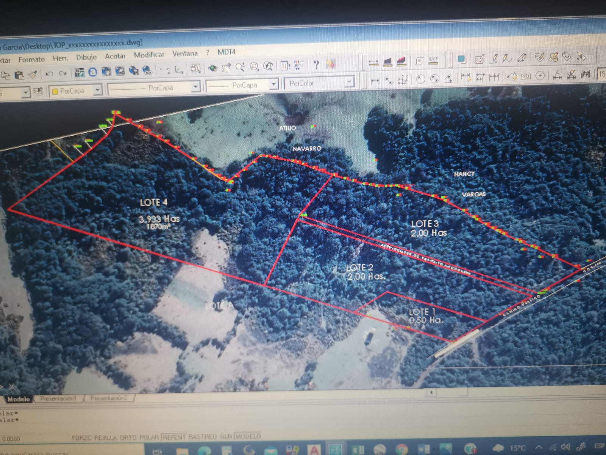Click the Paste clipboard icon
Image resolution: width=606 pixels, height=455 pixels.
pyautogui.click(x=19, y=75)
